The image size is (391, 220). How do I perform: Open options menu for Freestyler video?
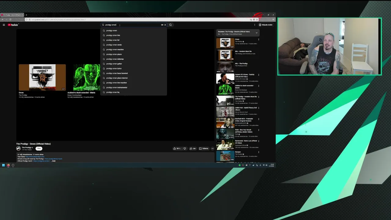click(259, 119)
